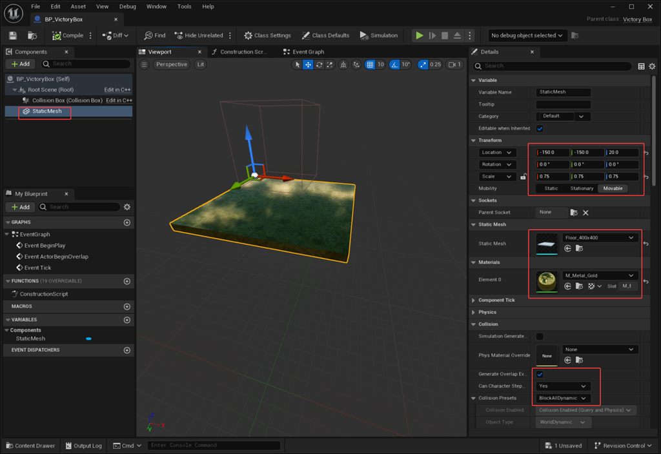
Task: Switch to the Event Graph tab
Action: point(308,52)
